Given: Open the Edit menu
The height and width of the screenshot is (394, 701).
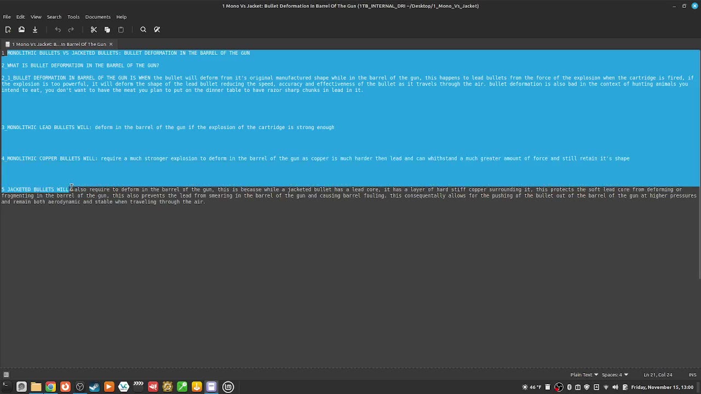Looking at the screenshot, I should point(20,17).
